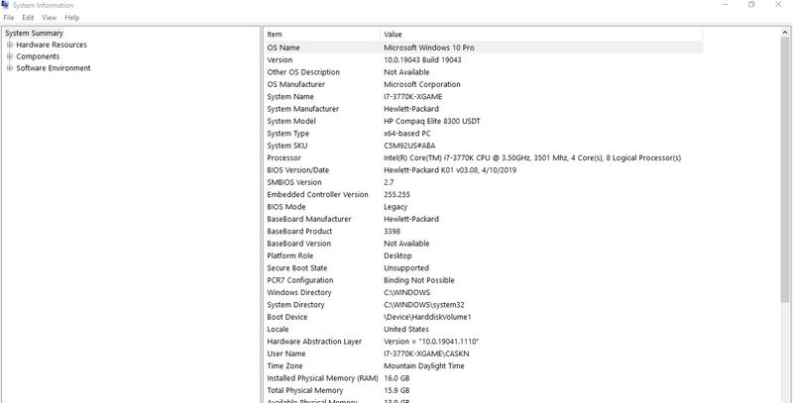
Task: Select the SMBIOS Version row
Action: click(x=483, y=182)
